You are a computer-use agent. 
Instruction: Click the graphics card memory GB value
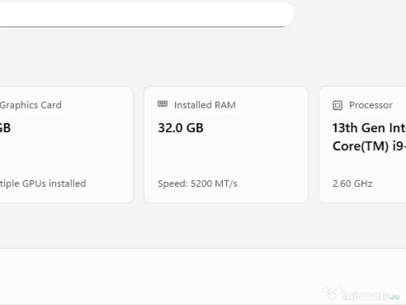pos(5,128)
